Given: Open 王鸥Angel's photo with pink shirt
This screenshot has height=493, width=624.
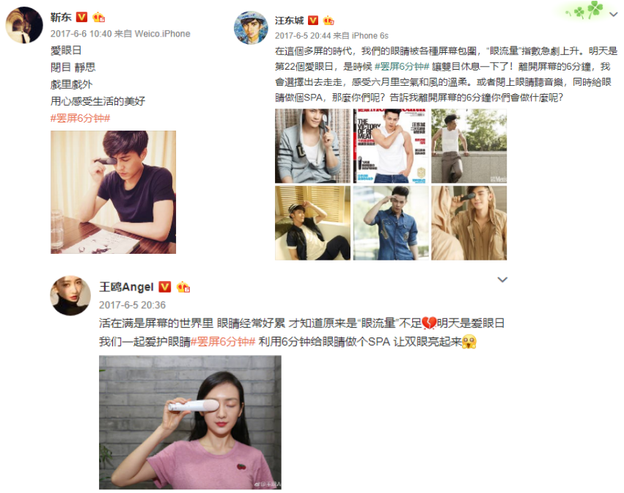Looking at the screenshot, I should click(190, 422).
